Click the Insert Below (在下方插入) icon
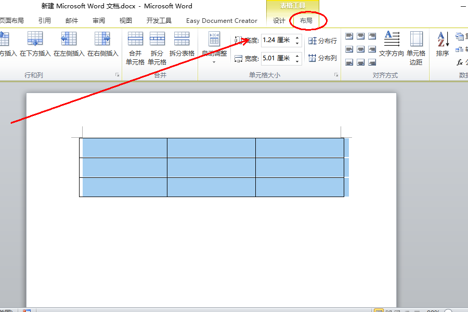The height and width of the screenshot is (312, 468). click(35, 39)
